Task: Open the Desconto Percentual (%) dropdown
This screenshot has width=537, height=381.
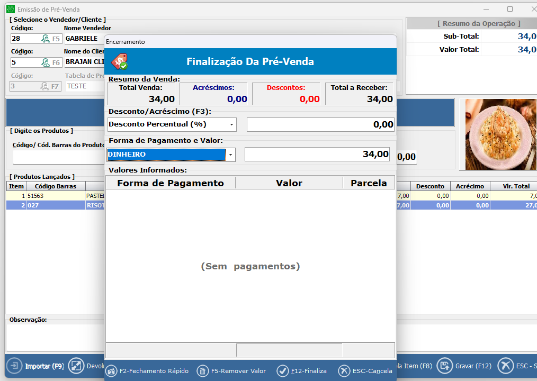Action: coord(231,124)
